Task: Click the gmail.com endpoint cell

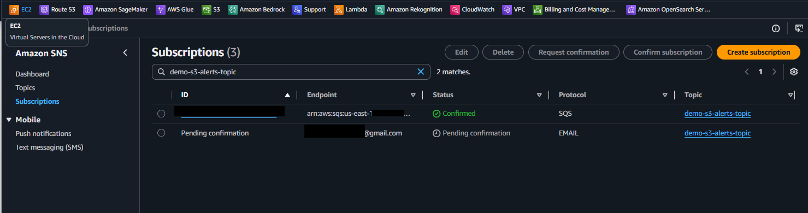Action: [353, 133]
